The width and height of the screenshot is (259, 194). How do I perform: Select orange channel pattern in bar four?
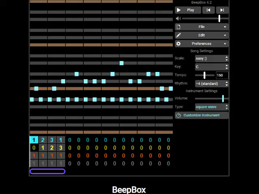[61, 156]
